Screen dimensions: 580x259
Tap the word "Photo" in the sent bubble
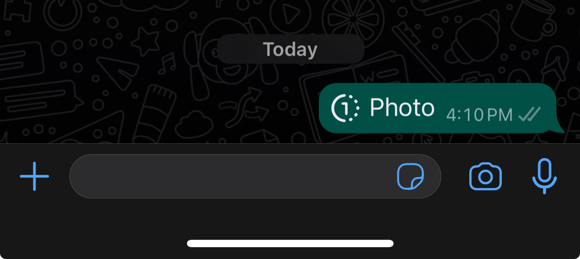402,108
